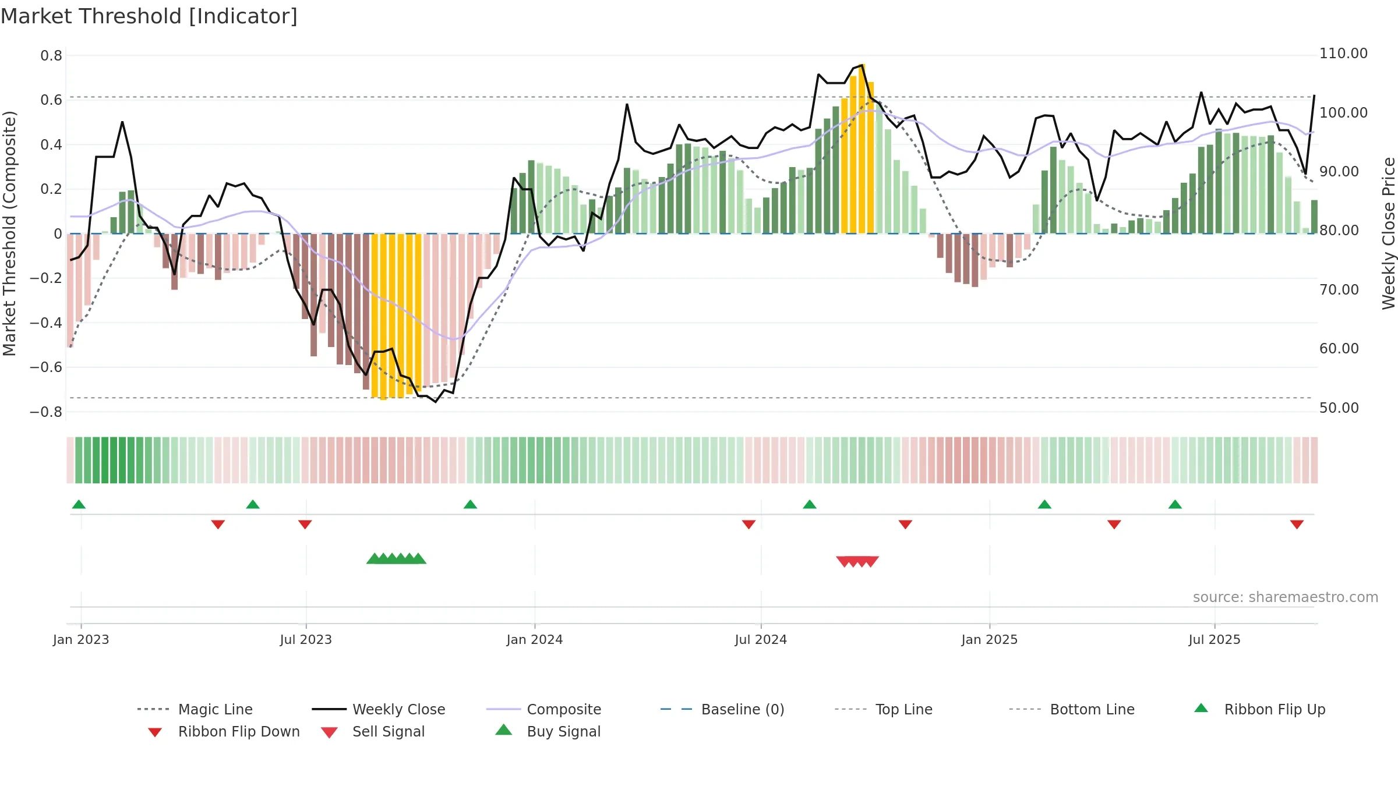Click the 50.00 right price axis label
The height and width of the screenshot is (786, 1398).
coord(1339,408)
